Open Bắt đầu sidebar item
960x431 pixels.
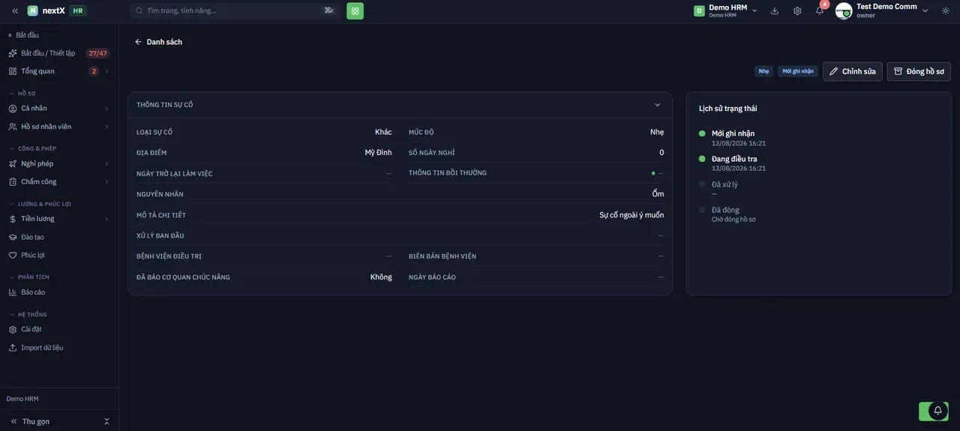click(x=27, y=35)
